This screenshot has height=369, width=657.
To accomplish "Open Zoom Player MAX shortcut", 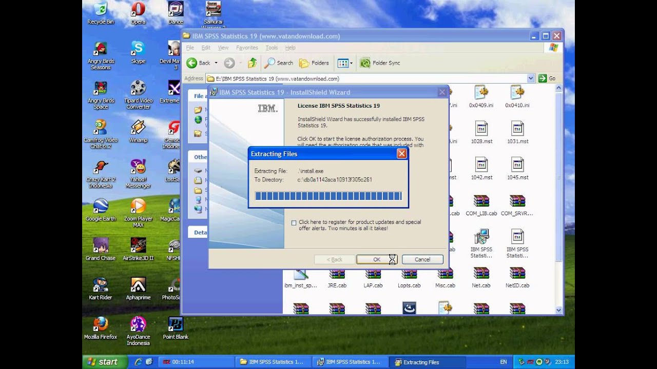I will [x=138, y=213].
